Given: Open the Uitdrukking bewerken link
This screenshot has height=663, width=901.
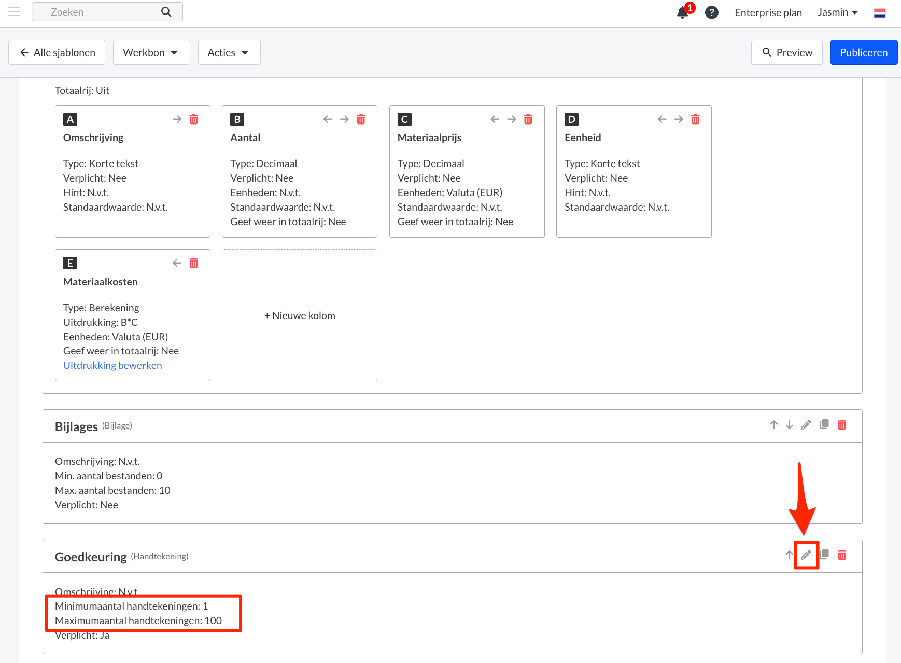Looking at the screenshot, I should [x=112, y=365].
